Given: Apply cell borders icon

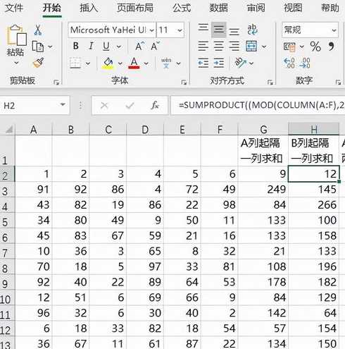Looking at the screenshot, I should tap(75, 63).
